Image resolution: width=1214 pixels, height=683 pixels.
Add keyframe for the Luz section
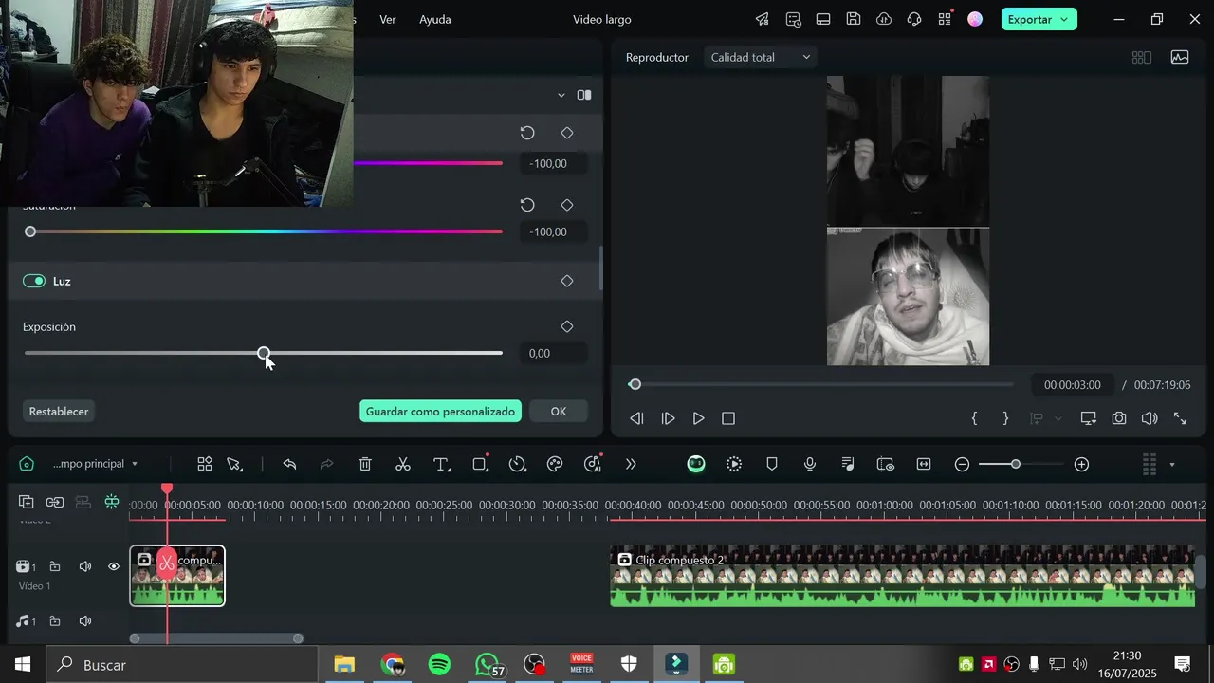point(567,281)
